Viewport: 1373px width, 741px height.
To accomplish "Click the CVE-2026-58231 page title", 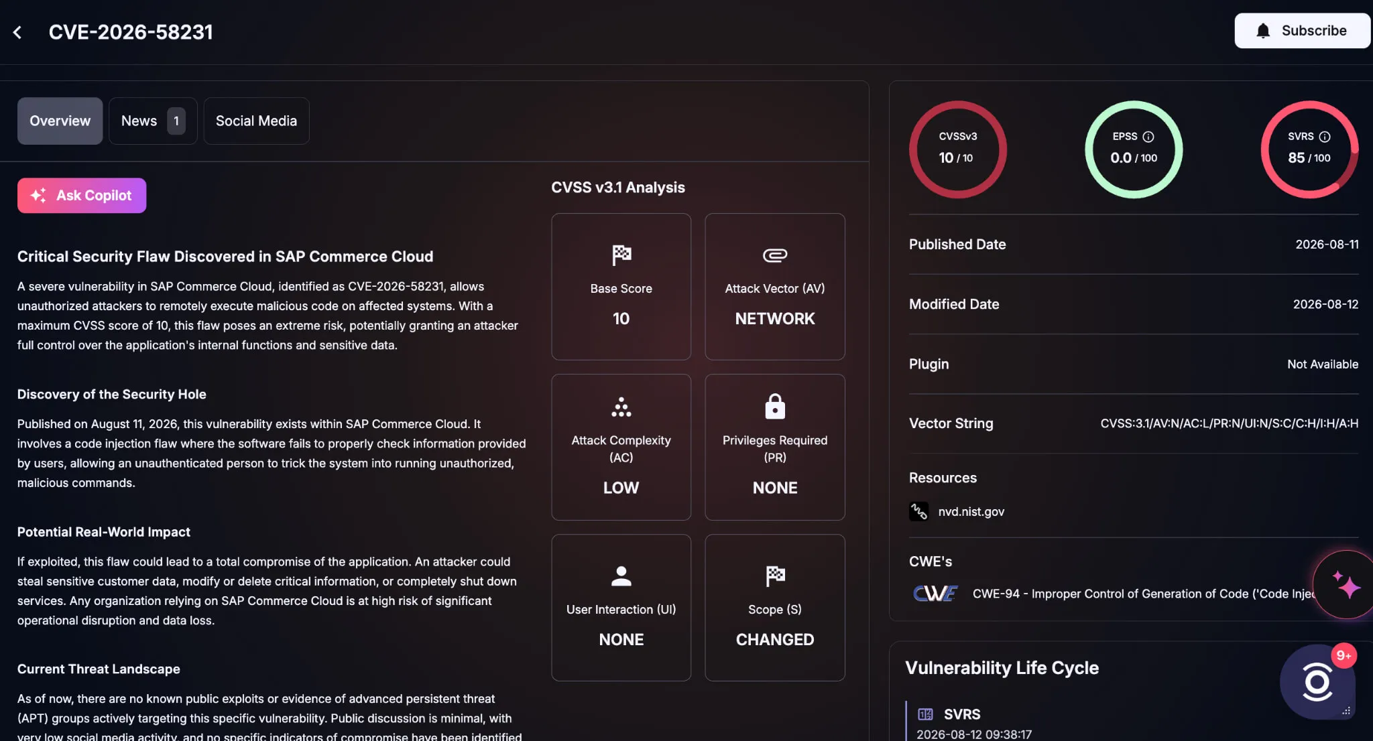I will (x=131, y=32).
